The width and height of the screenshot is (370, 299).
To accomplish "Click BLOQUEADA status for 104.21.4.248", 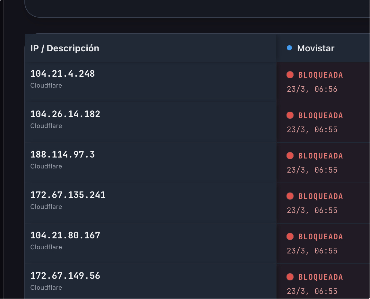I will pos(321,75).
